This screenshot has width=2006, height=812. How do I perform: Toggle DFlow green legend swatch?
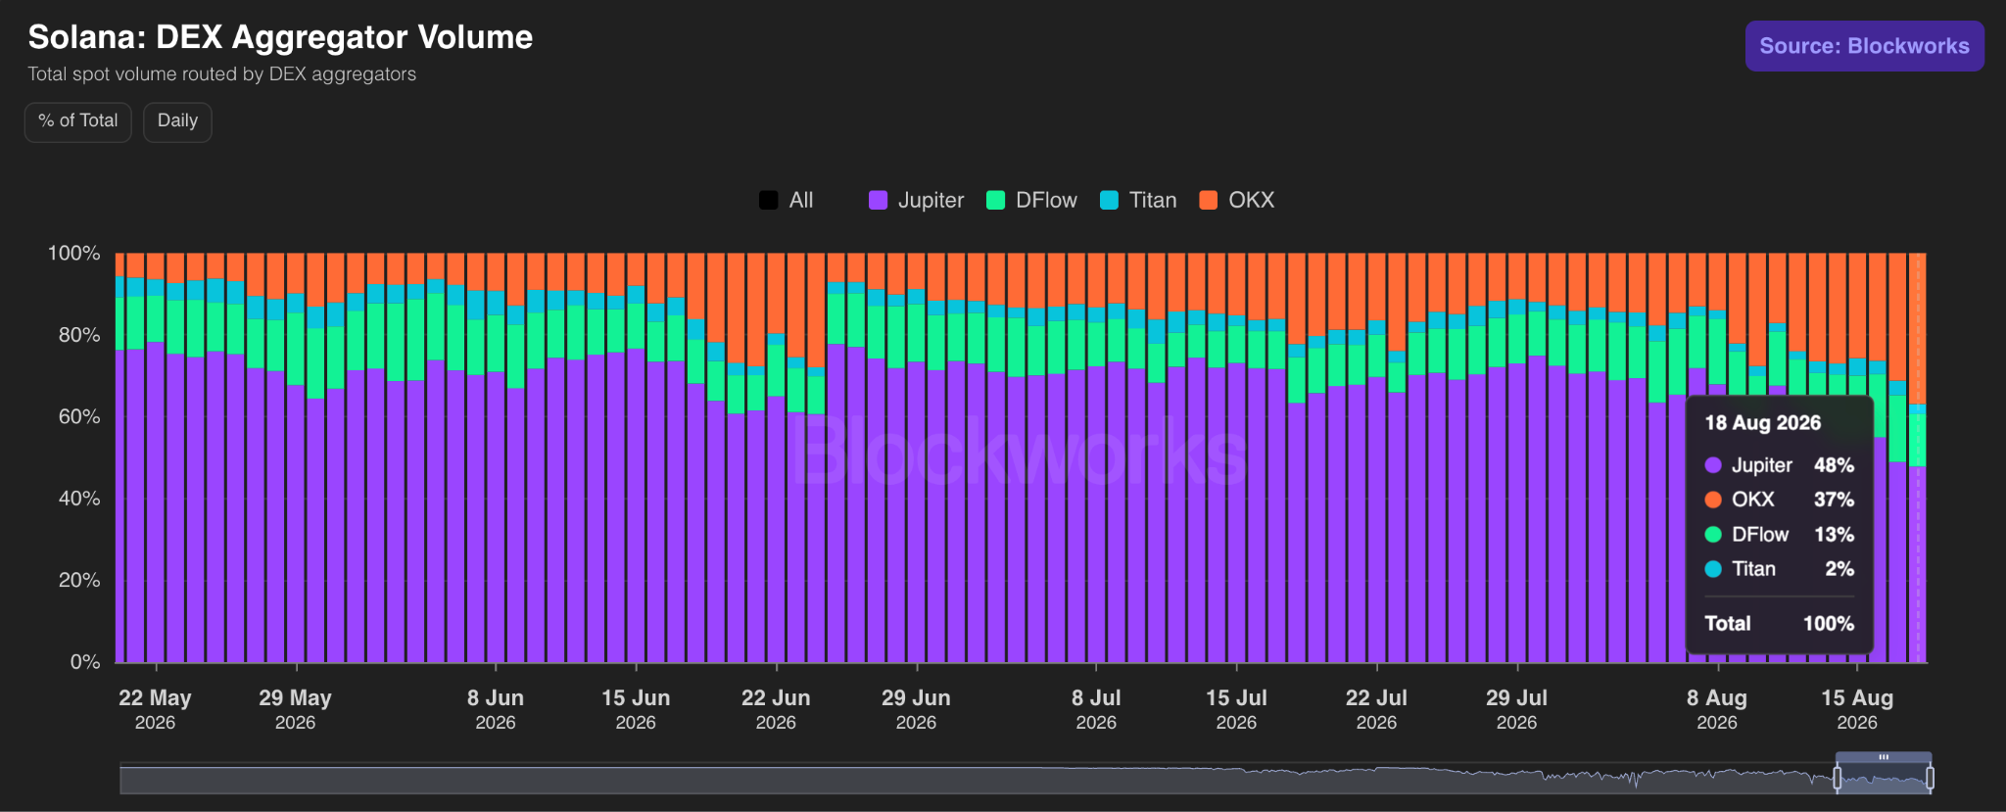pyautogui.click(x=996, y=201)
